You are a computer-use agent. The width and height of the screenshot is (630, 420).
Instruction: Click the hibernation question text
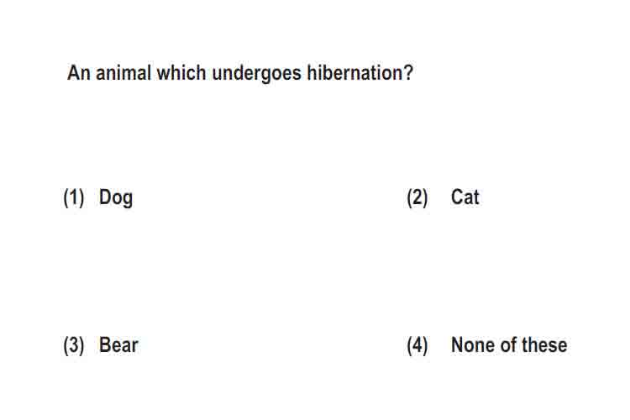pos(240,74)
